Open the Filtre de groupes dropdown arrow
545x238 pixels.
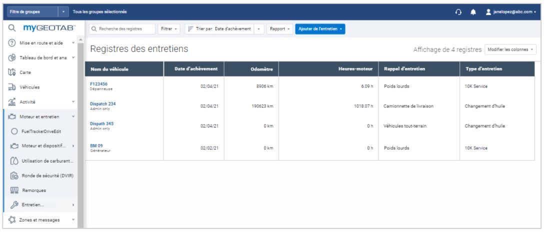(x=64, y=11)
